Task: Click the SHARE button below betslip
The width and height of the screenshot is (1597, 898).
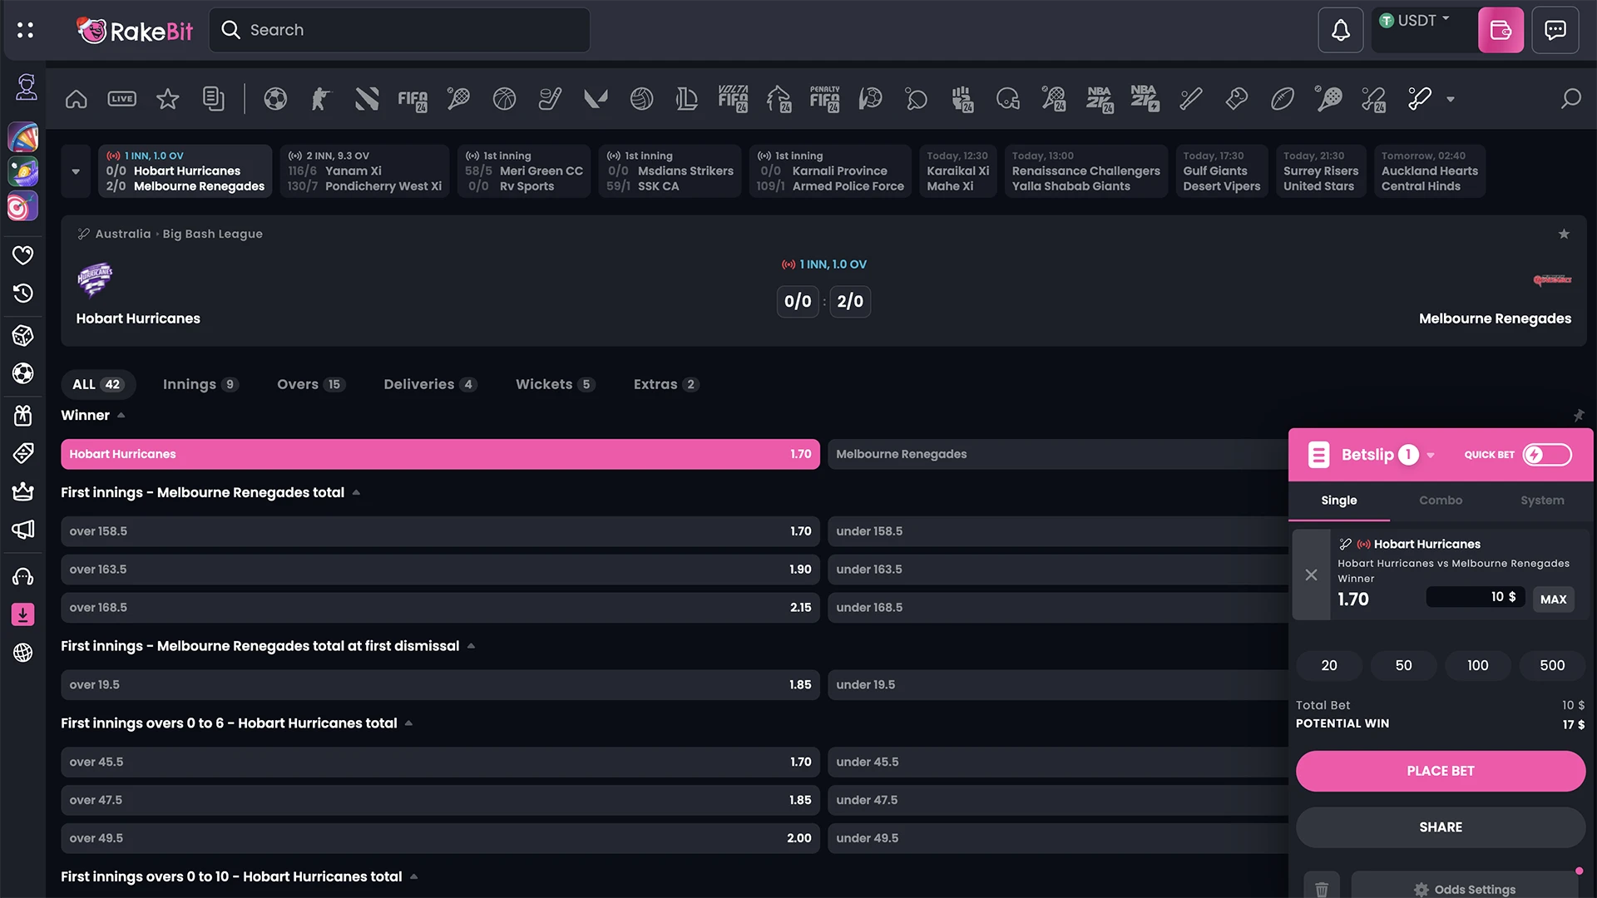Action: click(1440, 826)
